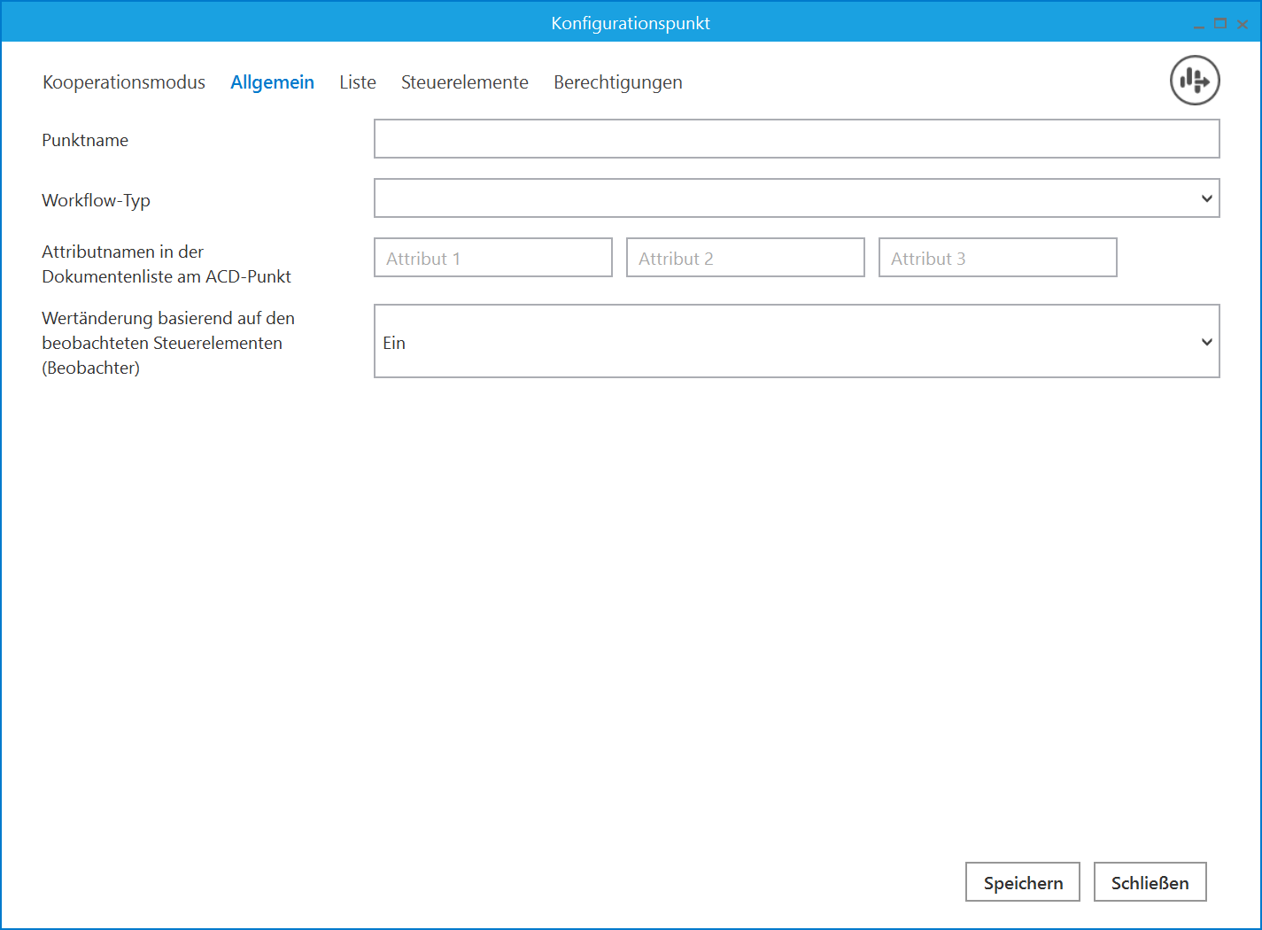
Task: Click the Workflow-Typ label text
Action: 96,200
